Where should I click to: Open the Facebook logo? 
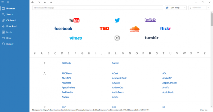(63, 28)
